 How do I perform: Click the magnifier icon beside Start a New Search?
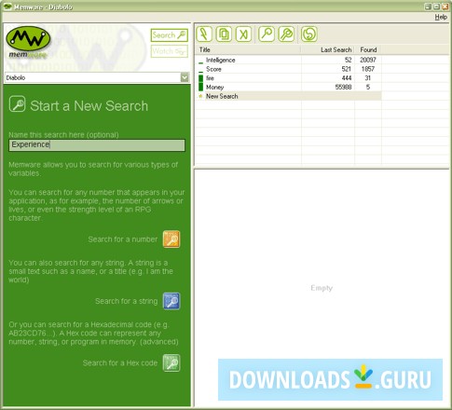pos(18,104)
